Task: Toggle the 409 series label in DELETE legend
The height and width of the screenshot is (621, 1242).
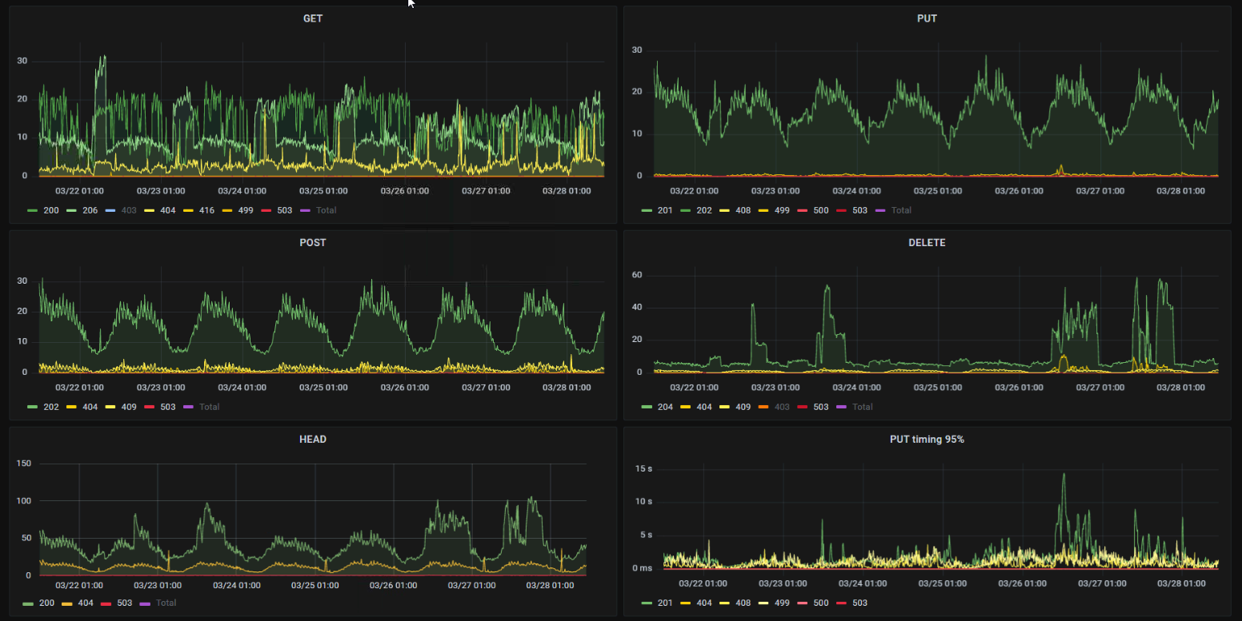Action: [742, 407]
